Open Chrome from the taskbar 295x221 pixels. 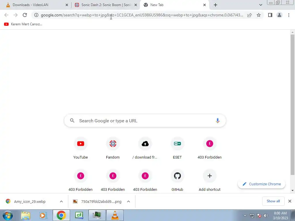point(61,215)
